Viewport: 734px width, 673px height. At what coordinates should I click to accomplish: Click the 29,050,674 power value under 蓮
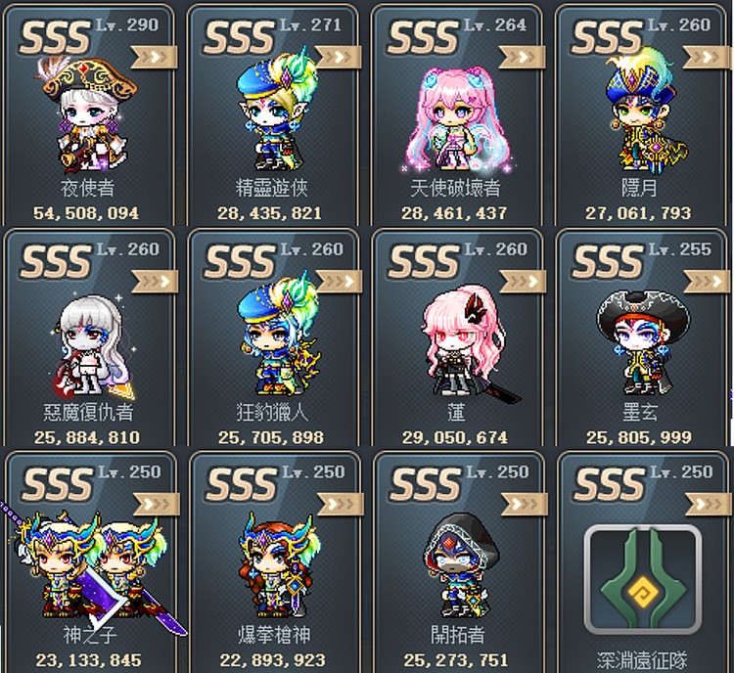point(454,437)
